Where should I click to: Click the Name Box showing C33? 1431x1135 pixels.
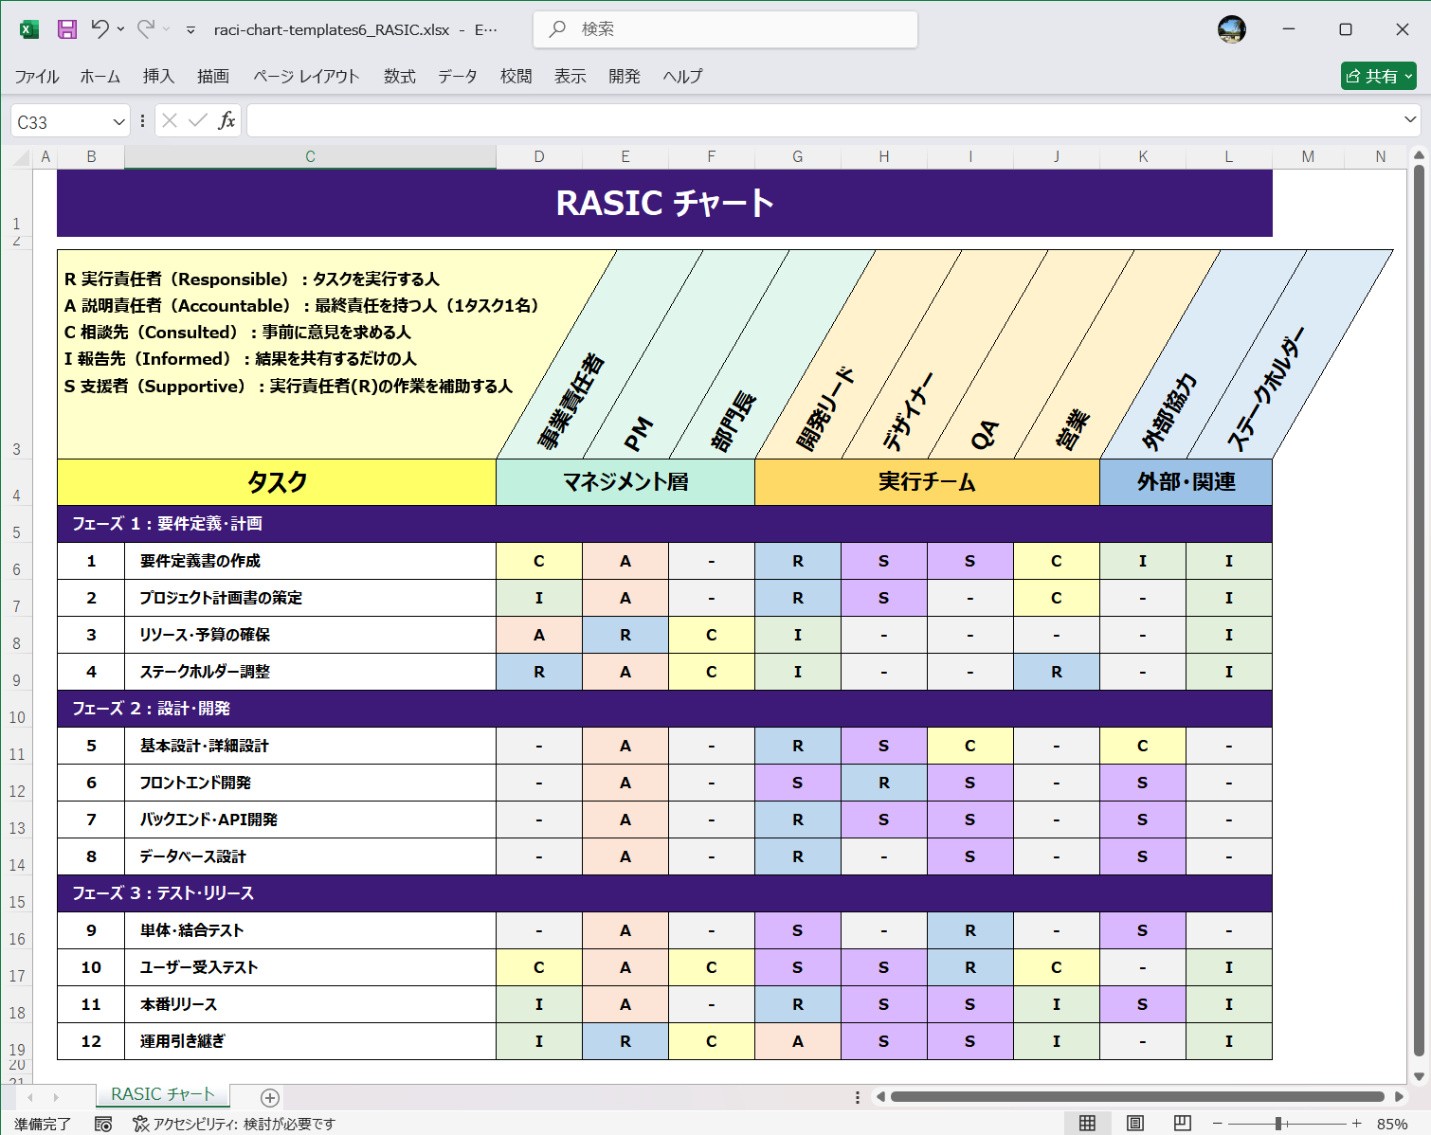61,121
